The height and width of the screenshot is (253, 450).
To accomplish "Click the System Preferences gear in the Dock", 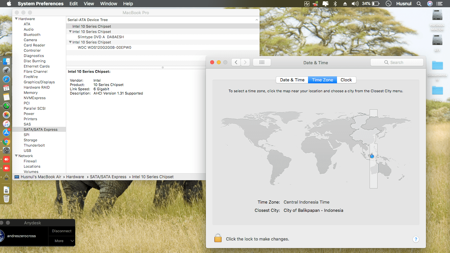I will click(x=6, y=151).
